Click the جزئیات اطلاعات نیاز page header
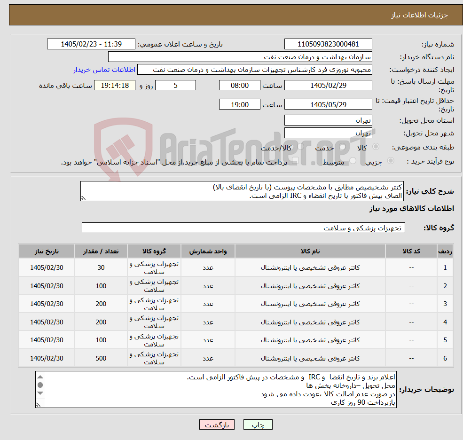 420,15
